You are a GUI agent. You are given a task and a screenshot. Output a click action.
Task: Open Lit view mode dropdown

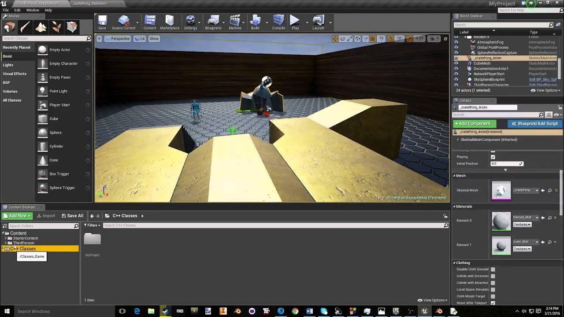(x=140, y=39)
